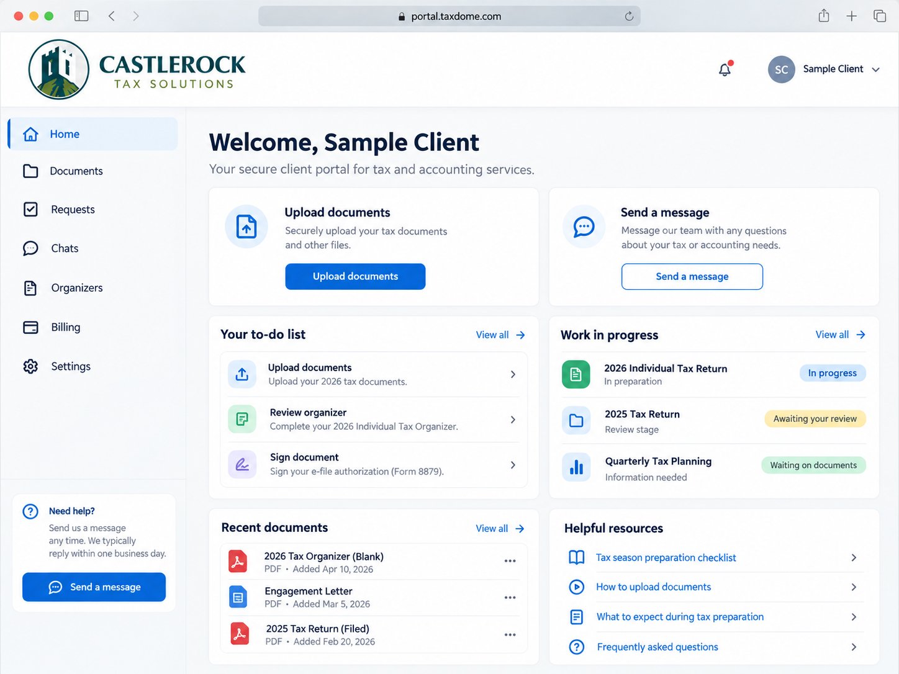This screenshot has width=899, height=674.
Task: Click the 2026 Individual Tax Return title
Action: pyautogui.click(x=666, y=369)
